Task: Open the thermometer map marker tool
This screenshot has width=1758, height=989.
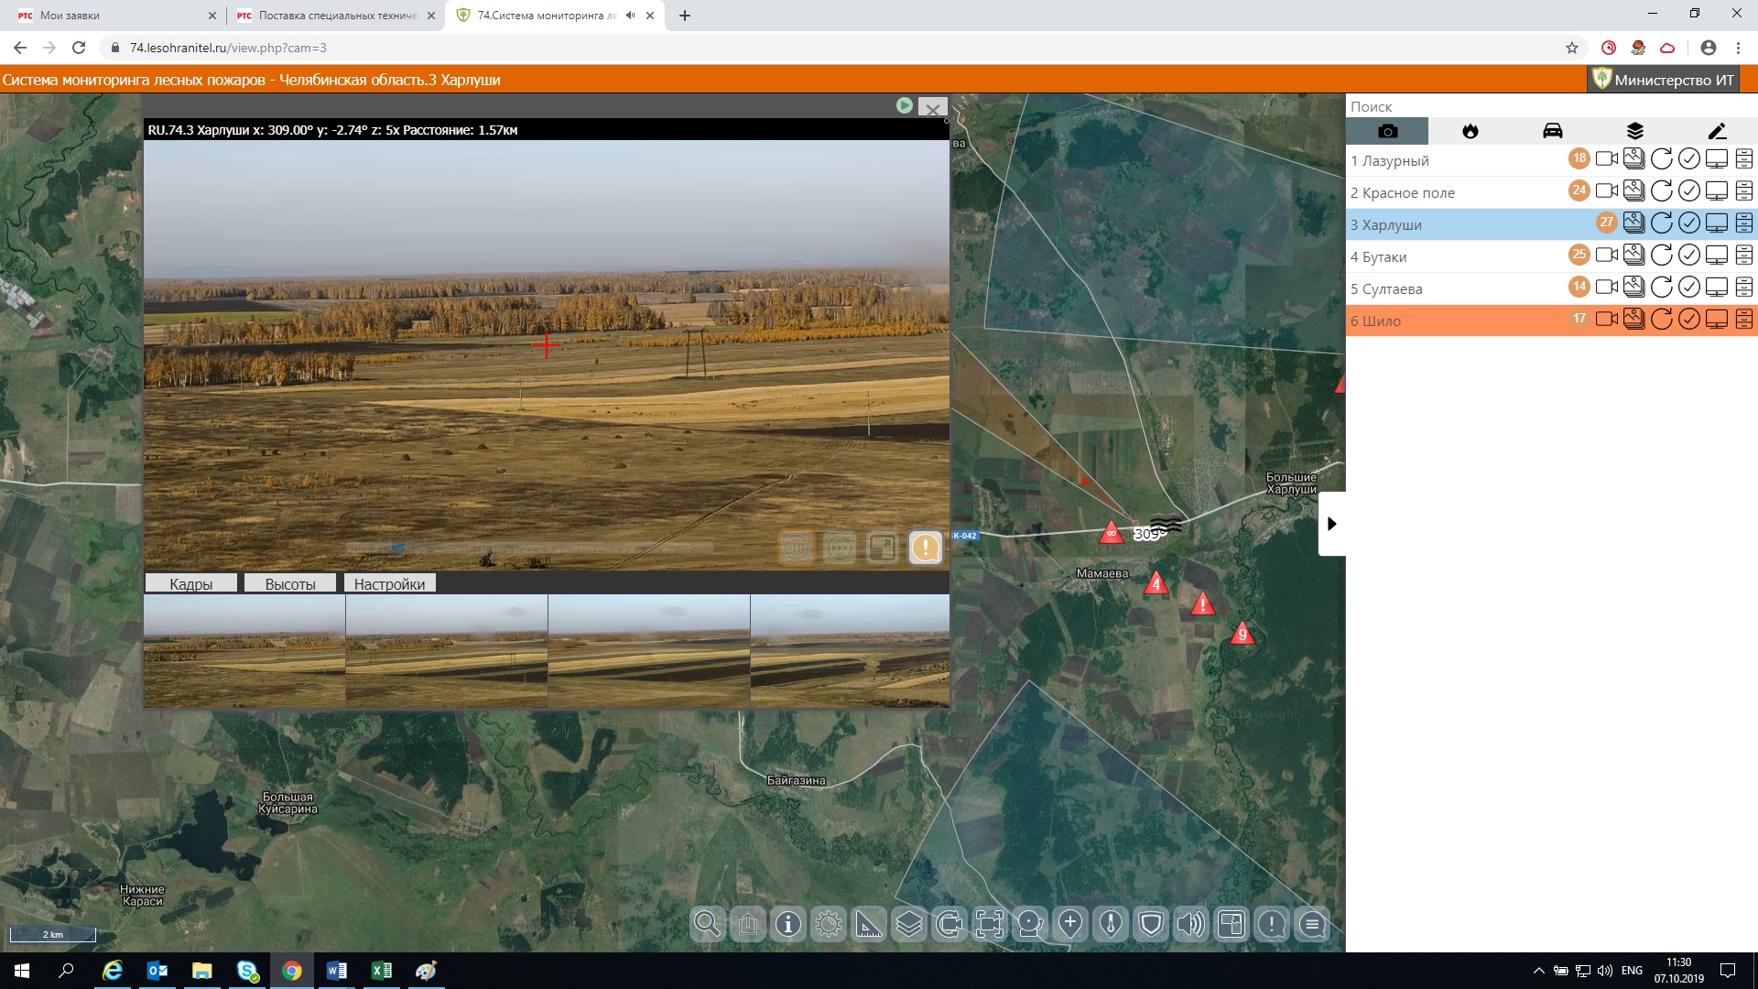Action: pyautogui.click(x=1111, y=925)
